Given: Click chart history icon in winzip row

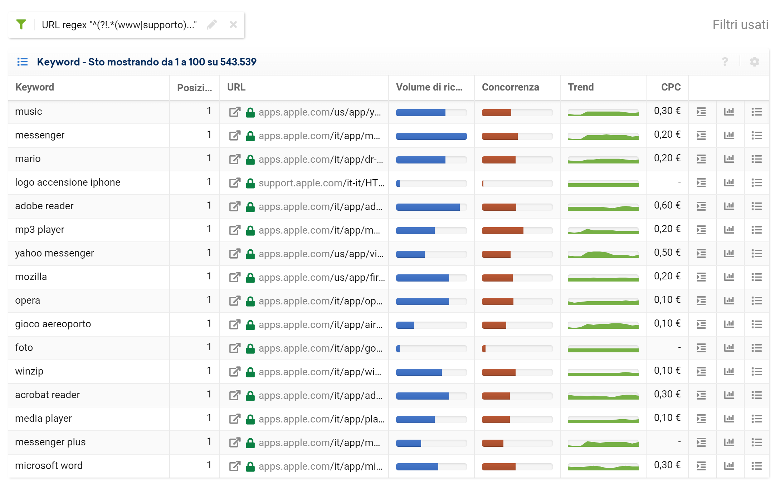Looking at the screenshot, I should coord(729,372).
